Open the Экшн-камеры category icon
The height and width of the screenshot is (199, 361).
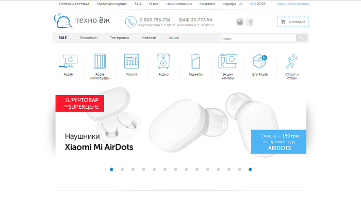228,61
